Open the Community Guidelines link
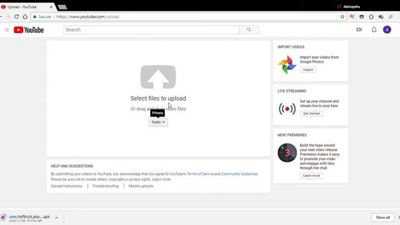 pyautogui.click(x=239, y=174)
